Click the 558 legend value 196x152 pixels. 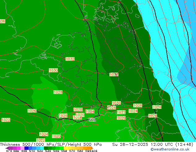tap(64, 151)
